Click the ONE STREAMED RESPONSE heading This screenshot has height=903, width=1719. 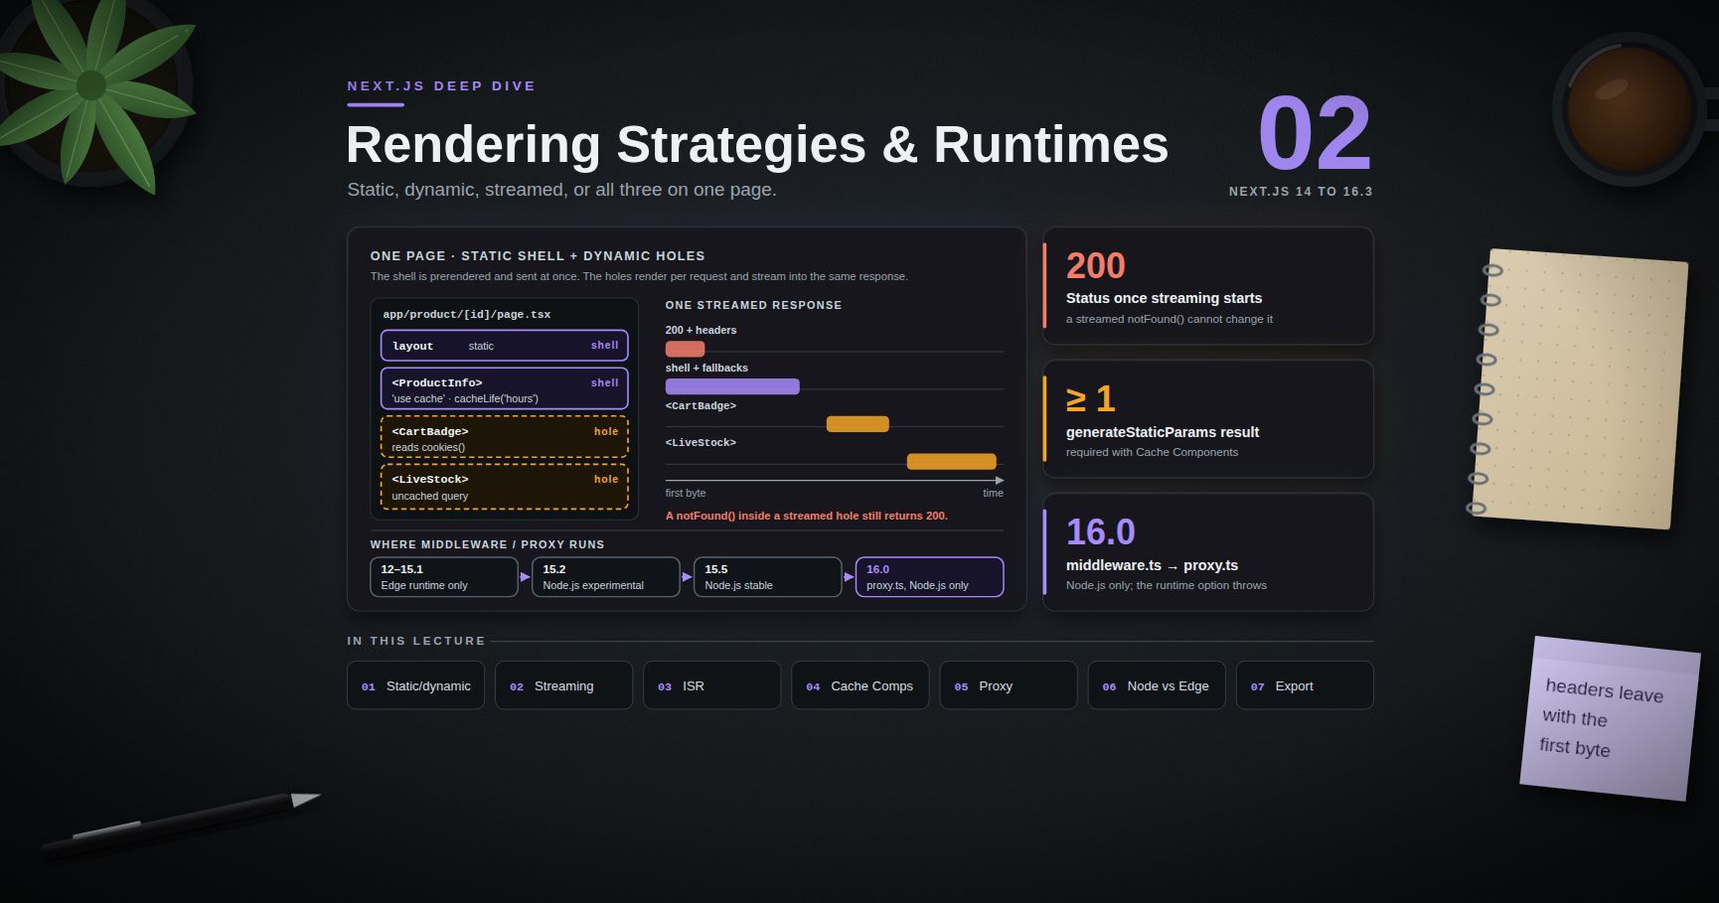753,305
